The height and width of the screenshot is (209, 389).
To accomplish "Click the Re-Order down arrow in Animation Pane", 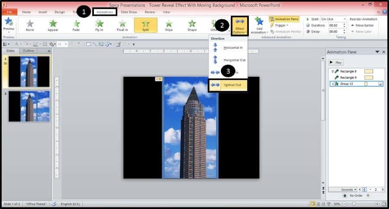I will (x=368, y=196).
